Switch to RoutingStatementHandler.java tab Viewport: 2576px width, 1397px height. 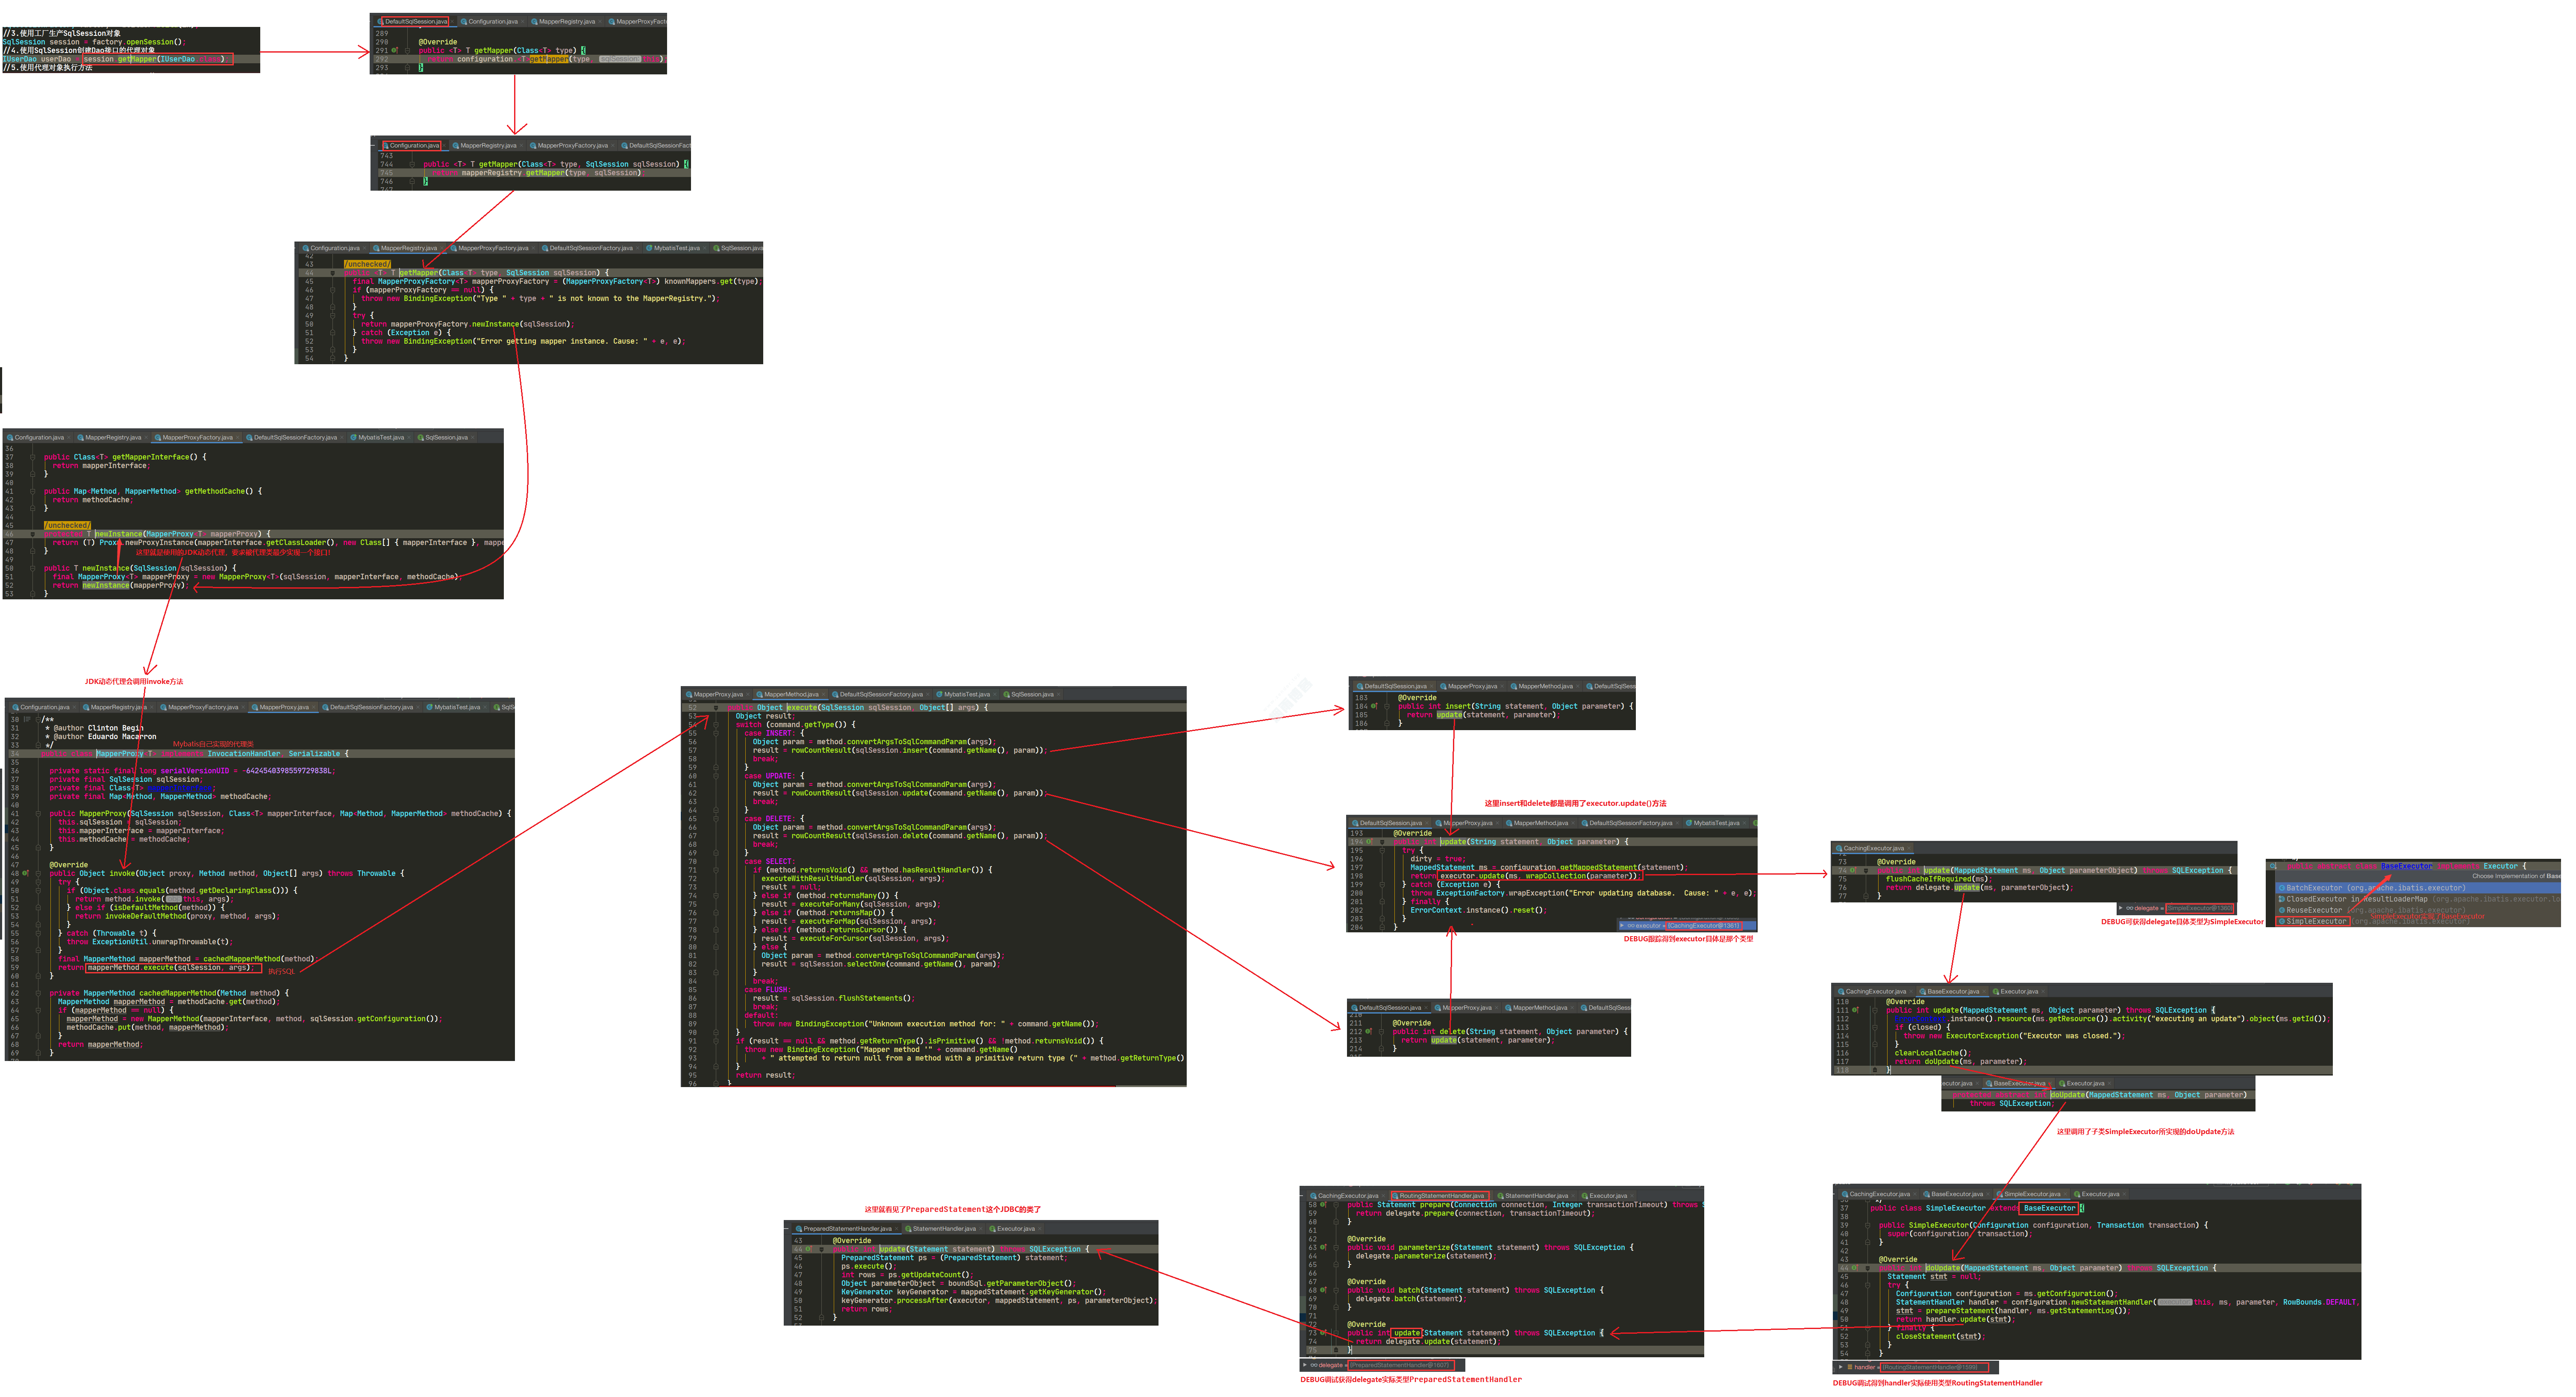pos(1441,1196)
